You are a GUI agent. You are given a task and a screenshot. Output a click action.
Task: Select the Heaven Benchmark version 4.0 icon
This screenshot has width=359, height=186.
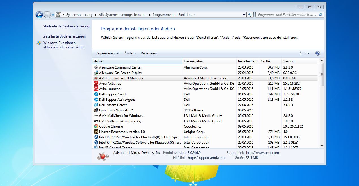pos(96,132)
